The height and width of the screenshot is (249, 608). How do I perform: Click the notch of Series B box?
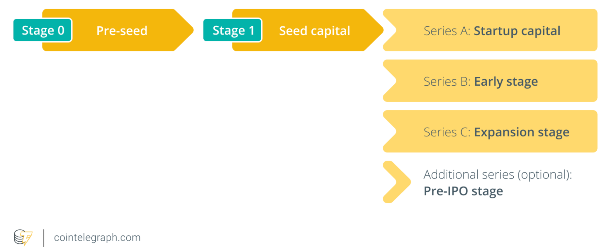389,81
